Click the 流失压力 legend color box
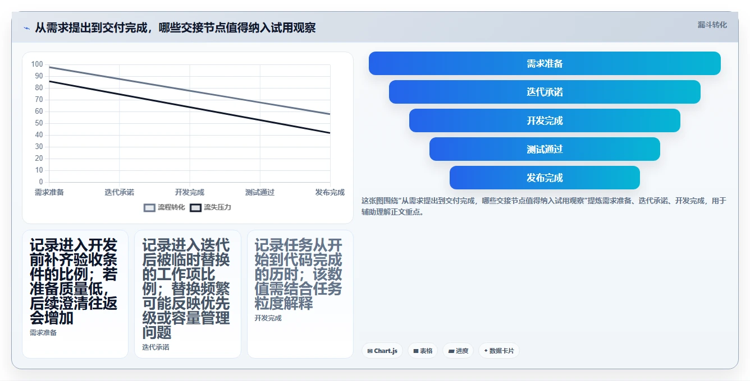This screenshot has width=750, height=381. [x=195, y=208]
